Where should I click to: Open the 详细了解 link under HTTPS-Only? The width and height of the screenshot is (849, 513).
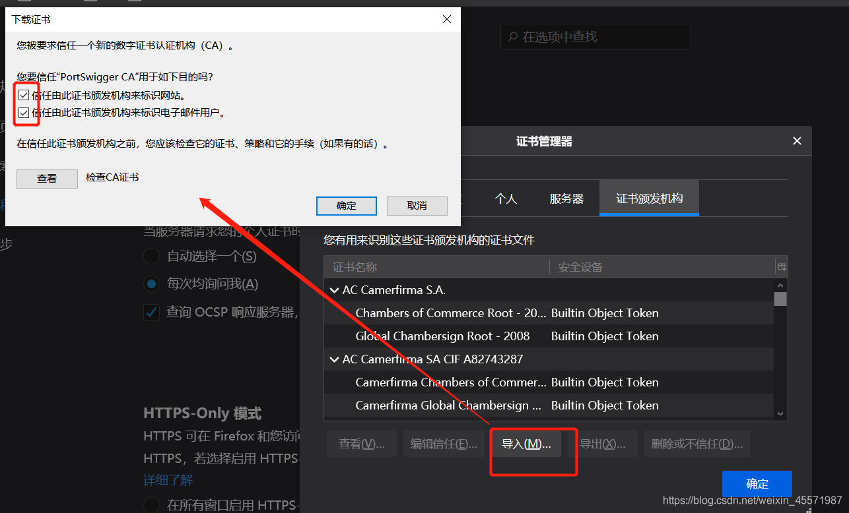[168, 480]
